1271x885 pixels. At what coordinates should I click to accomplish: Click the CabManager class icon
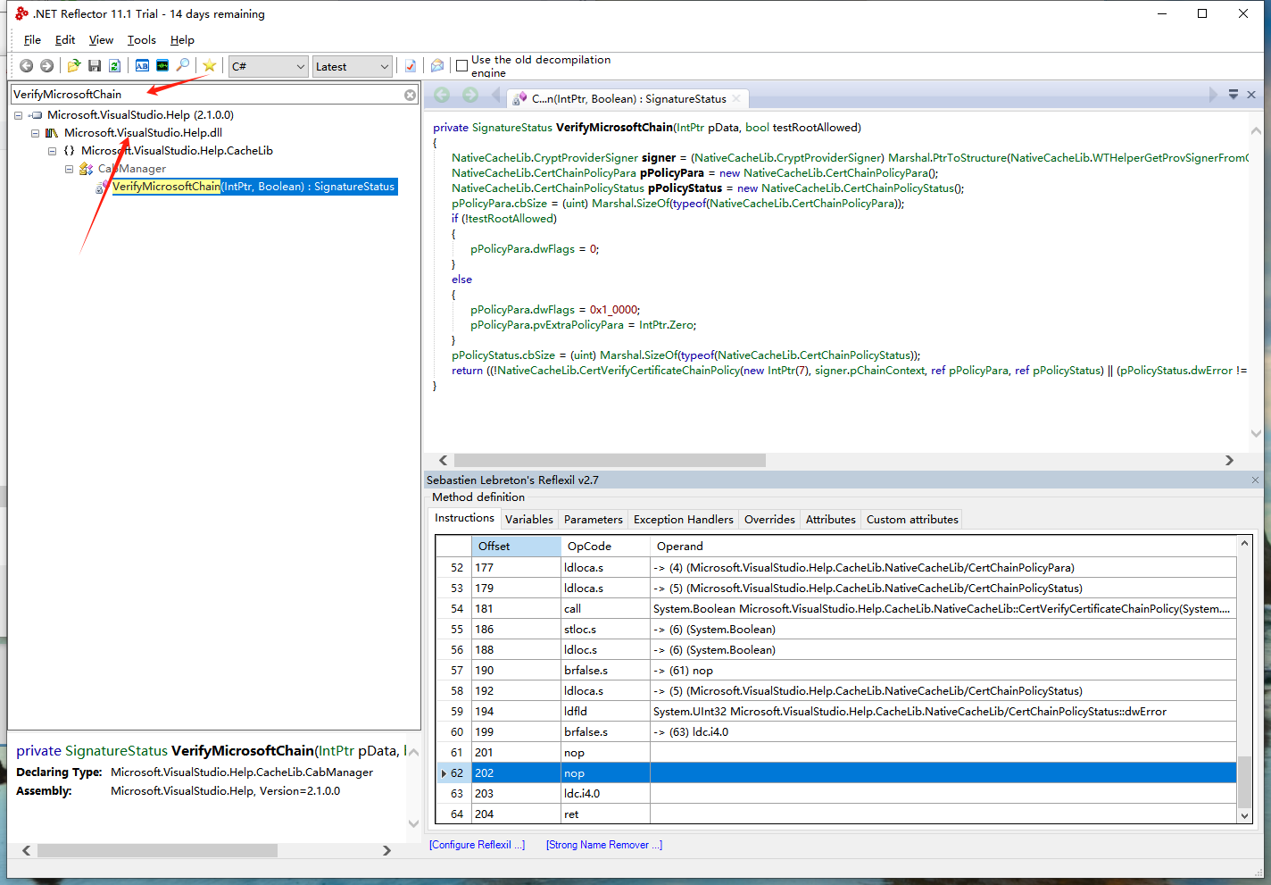click(x=87, y=169)
